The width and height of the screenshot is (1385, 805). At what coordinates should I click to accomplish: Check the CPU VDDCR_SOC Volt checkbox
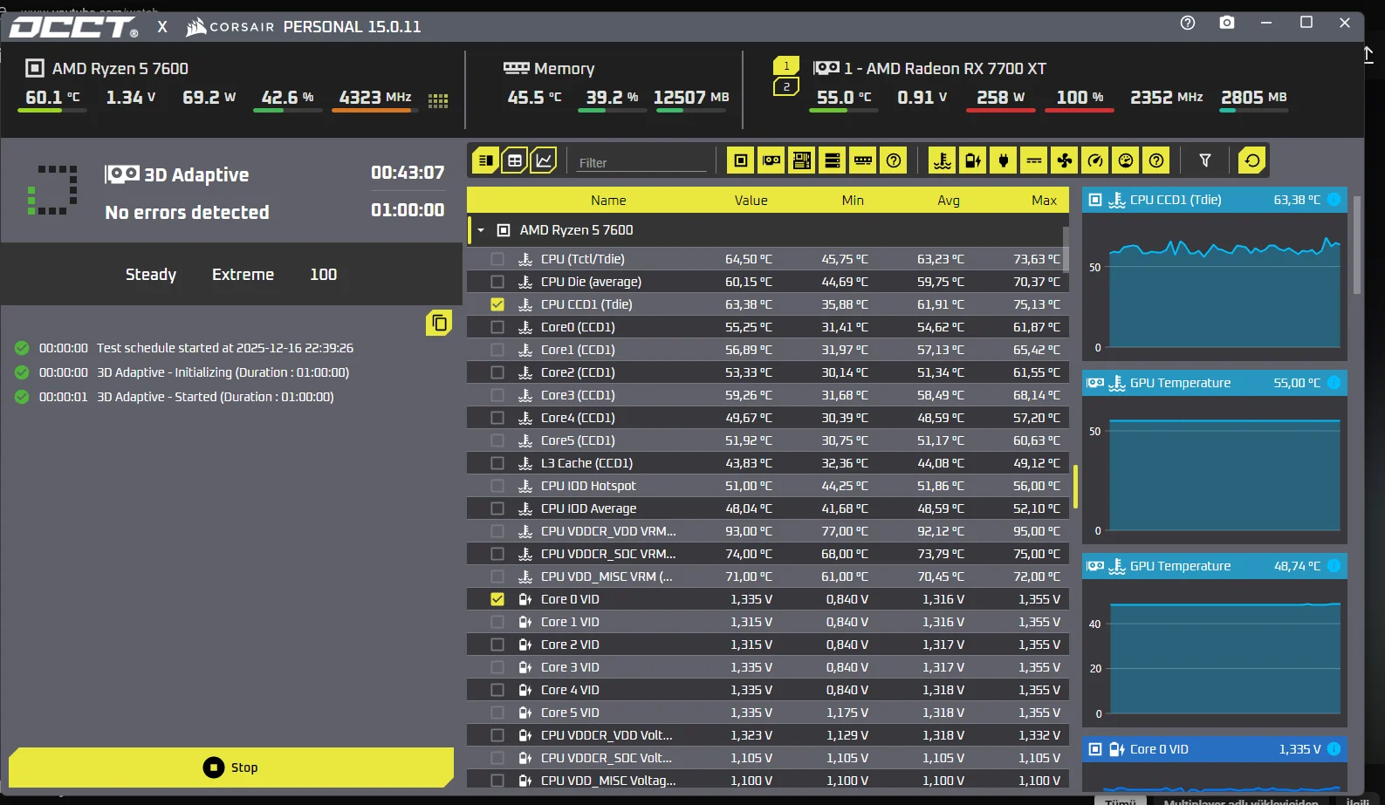coord(497,758)
